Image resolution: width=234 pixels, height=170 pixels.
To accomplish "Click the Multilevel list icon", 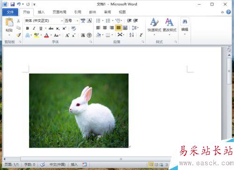I will pyautogui.click(x=118, y=20).
